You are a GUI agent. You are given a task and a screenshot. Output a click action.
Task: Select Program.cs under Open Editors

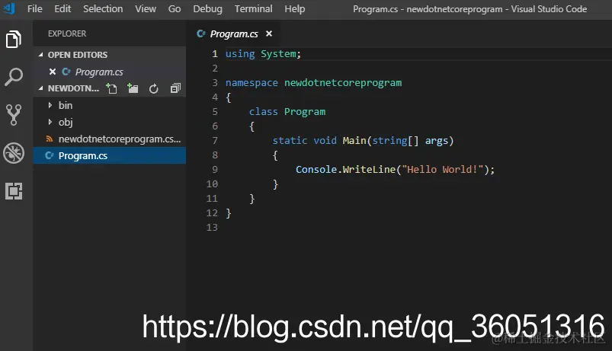click(x=109, y=72)
